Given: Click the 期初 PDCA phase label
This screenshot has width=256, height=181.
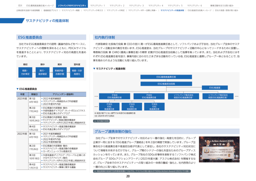Looking at the screenshot, I should click(25, 64).
